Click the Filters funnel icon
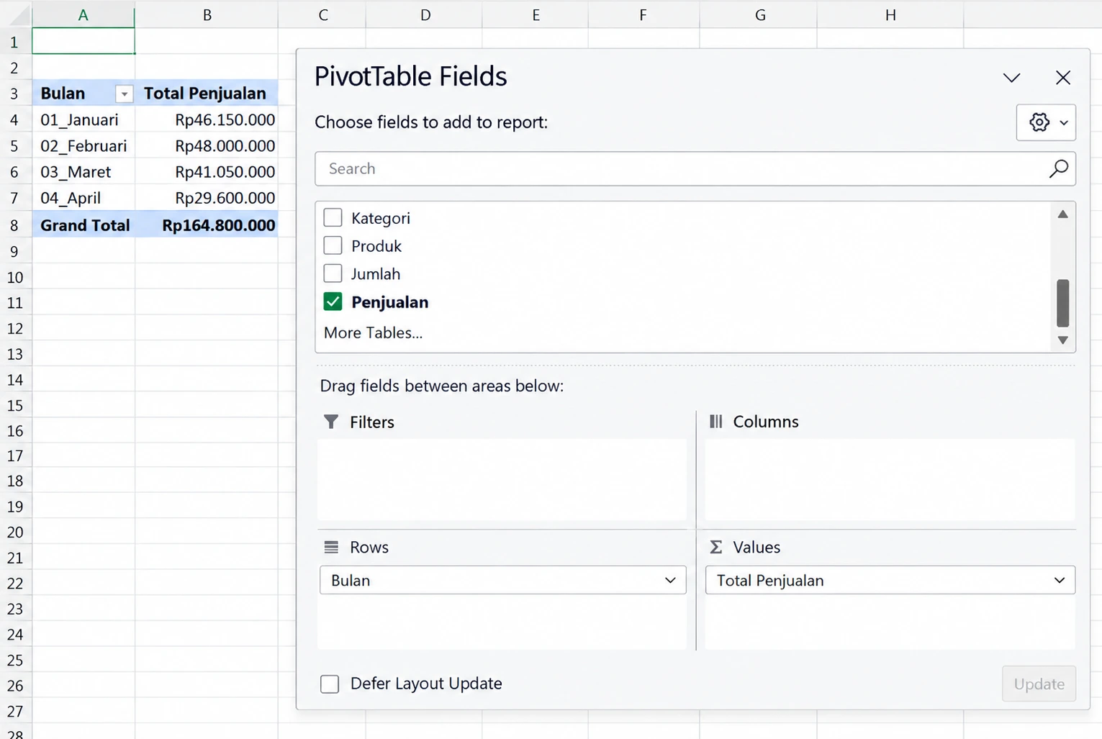The width and height of the screenshot is (1102, 739). [331, 422]
